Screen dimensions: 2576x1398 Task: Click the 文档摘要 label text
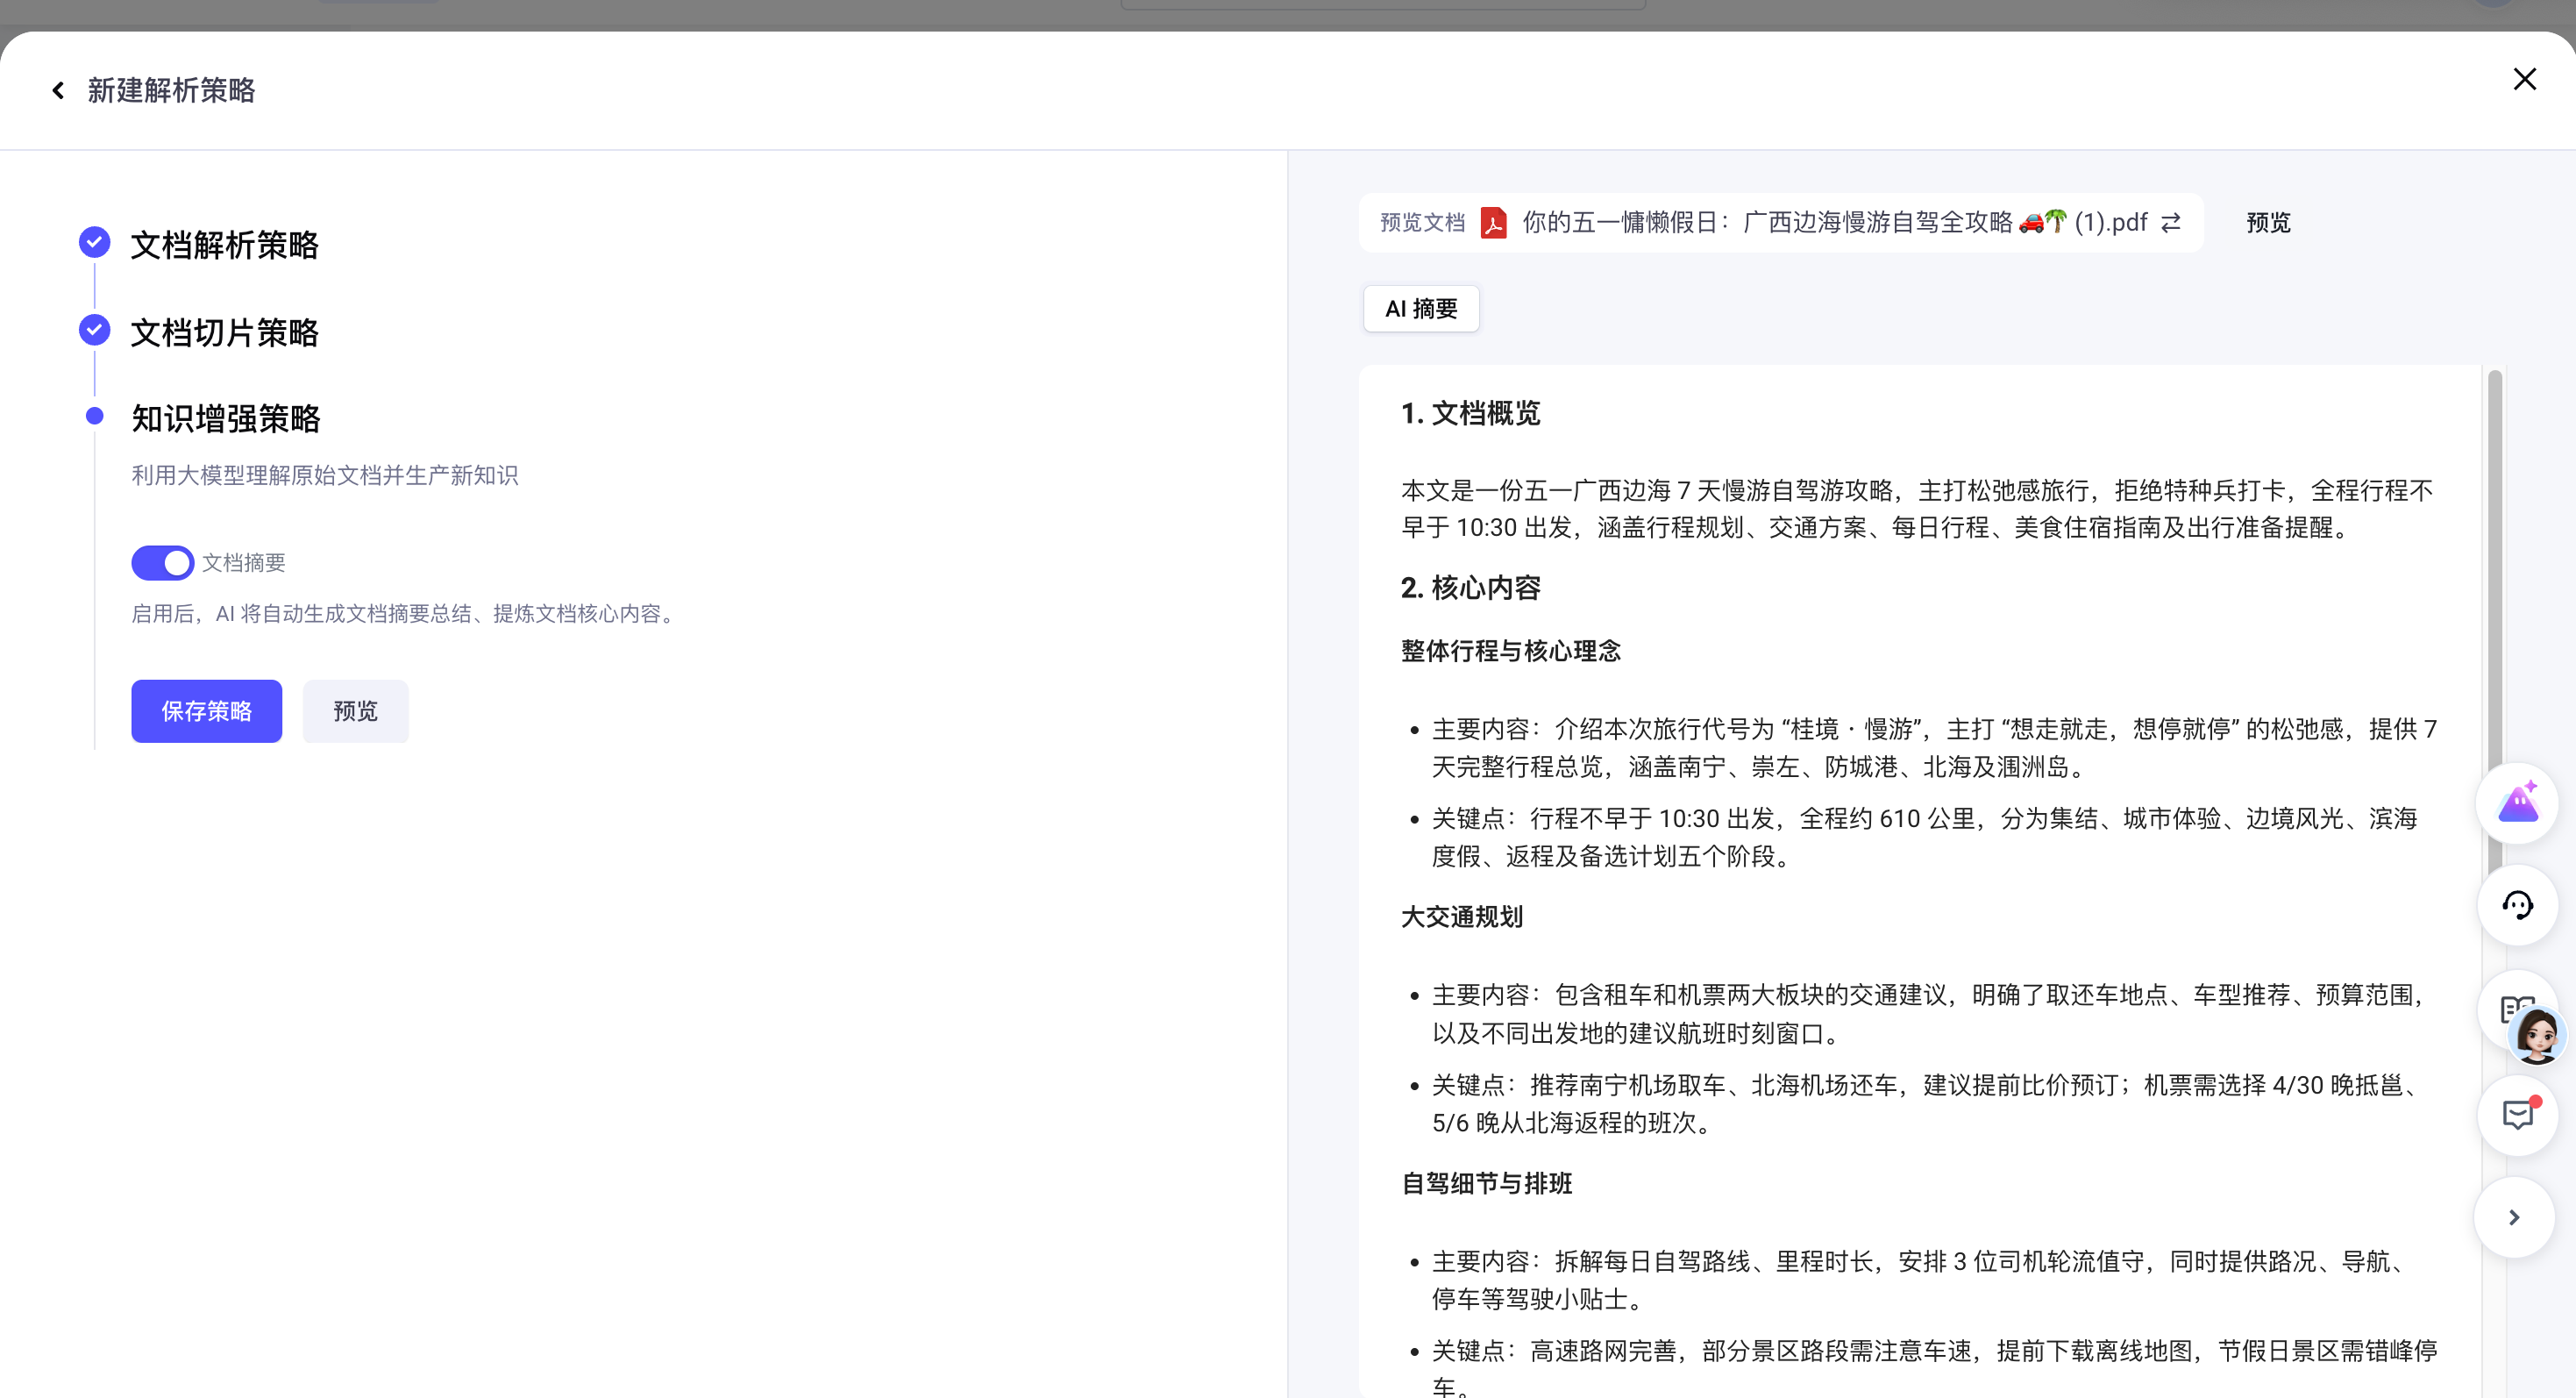pyautogui.click(x=244, y=563)
